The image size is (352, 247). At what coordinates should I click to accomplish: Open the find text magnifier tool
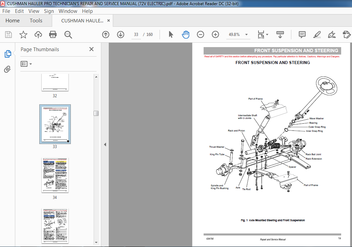click(68, 35)
